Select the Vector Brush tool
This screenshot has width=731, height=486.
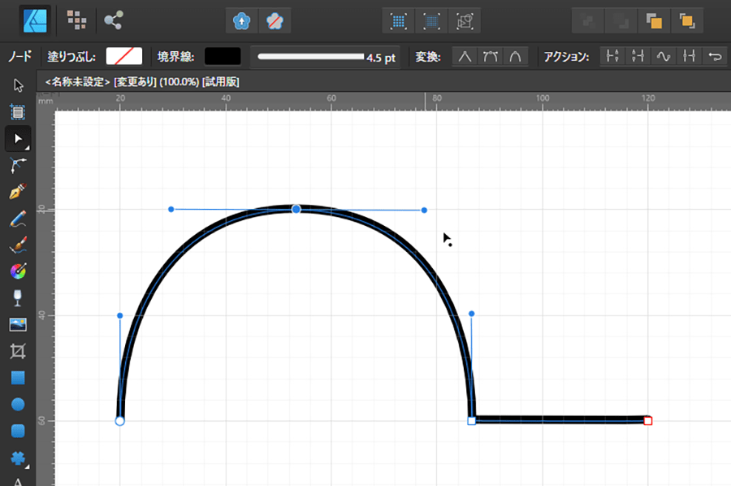click(18, 245)
